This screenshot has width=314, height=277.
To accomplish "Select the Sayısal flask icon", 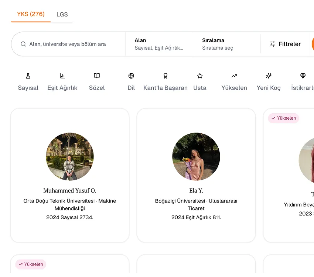I will tap(28, 76).
